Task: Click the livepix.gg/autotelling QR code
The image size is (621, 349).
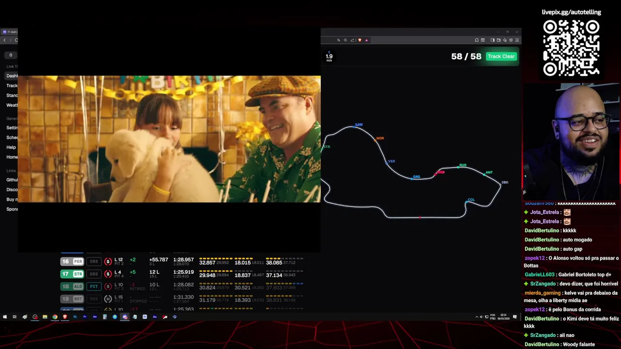Action: [x=571, y=48]
